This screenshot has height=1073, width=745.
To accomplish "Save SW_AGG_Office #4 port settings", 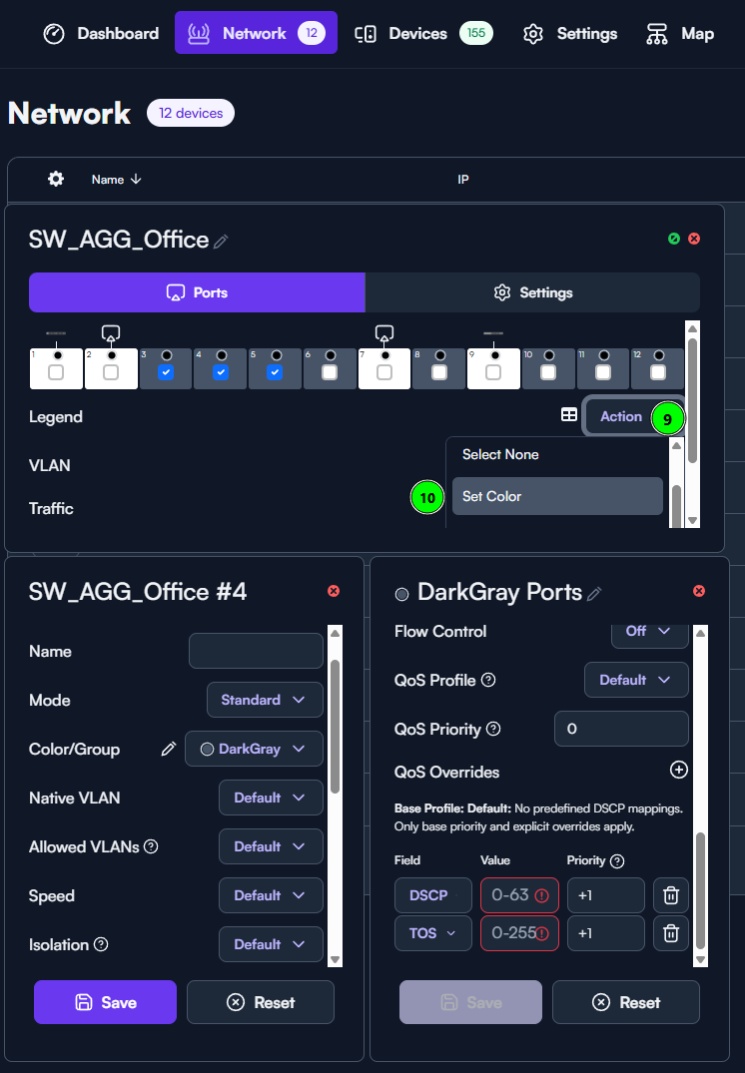I will [x=105, y=1002].
